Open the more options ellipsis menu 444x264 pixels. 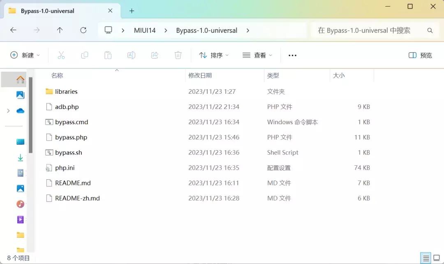tap(293, 56)
